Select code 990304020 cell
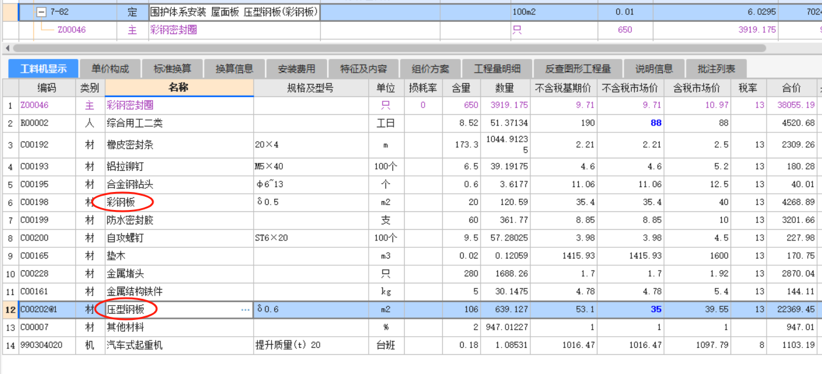This screenshot has width=822, height=374. pos(47,345)
